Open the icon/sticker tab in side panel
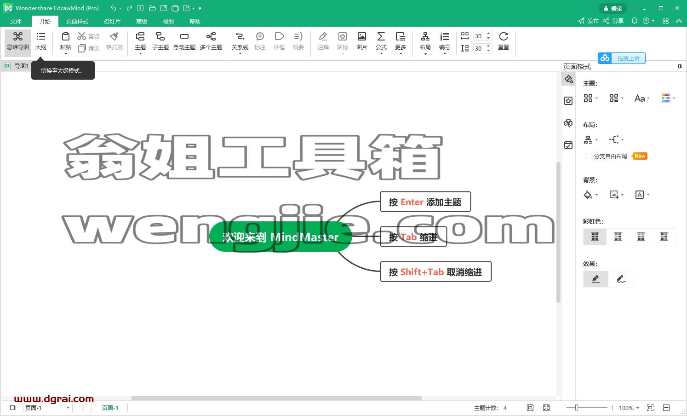This screenshot has height=416, width=687. point(569,101)
